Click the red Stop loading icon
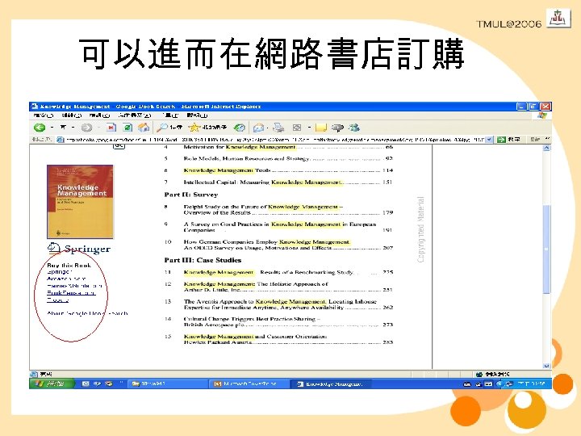 111,128
